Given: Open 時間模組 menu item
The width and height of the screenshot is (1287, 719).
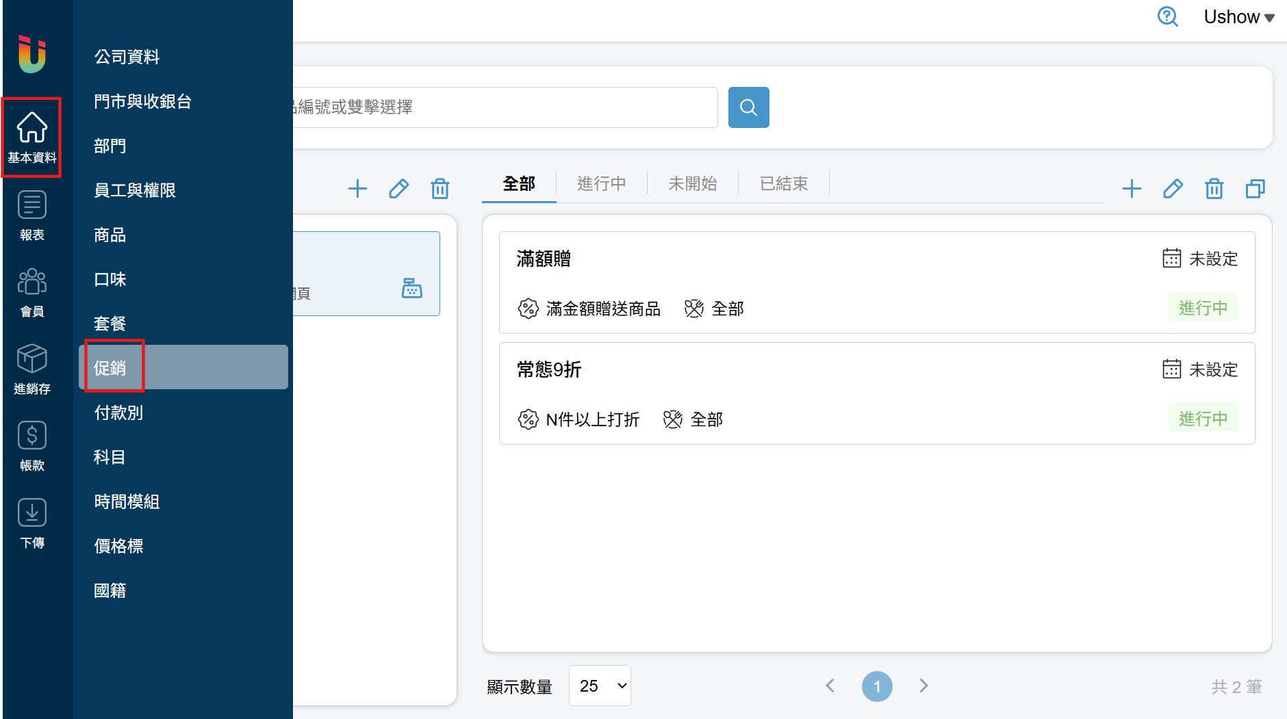Looking at the screenshot, I should pos(183,501).
